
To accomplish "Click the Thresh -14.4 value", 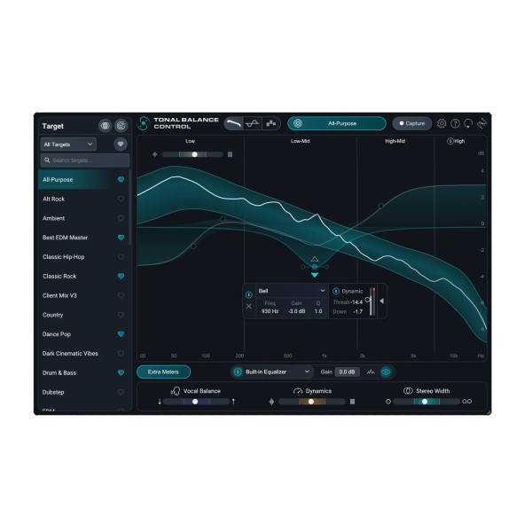I will (356, 302).
